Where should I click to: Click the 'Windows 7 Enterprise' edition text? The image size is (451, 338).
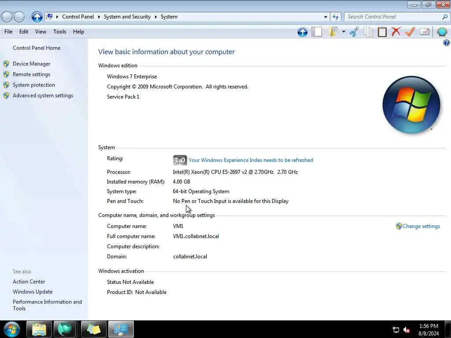pyautogui.click(x=132, y=77)
